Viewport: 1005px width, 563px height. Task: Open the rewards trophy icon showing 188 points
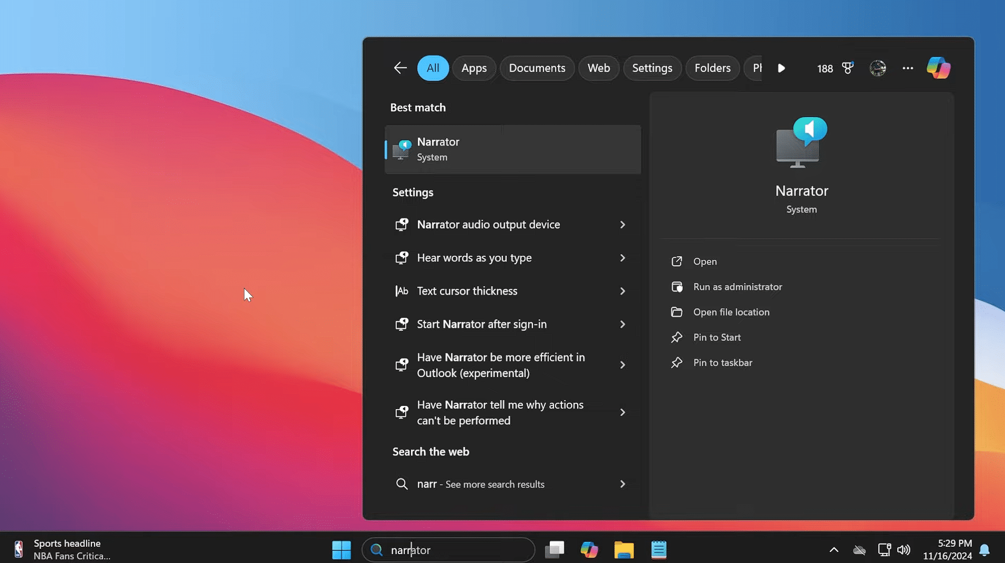click(x=847, y=68)
